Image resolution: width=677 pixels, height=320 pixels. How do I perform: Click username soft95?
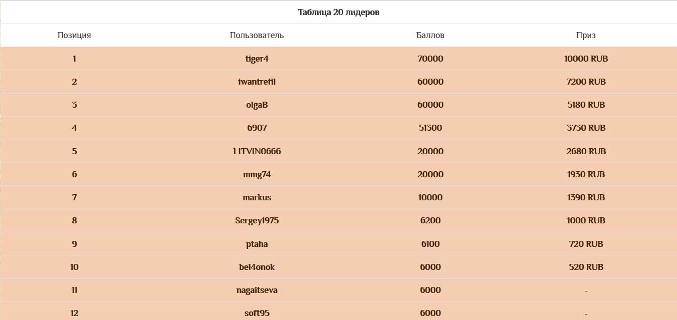pos(257,313)
